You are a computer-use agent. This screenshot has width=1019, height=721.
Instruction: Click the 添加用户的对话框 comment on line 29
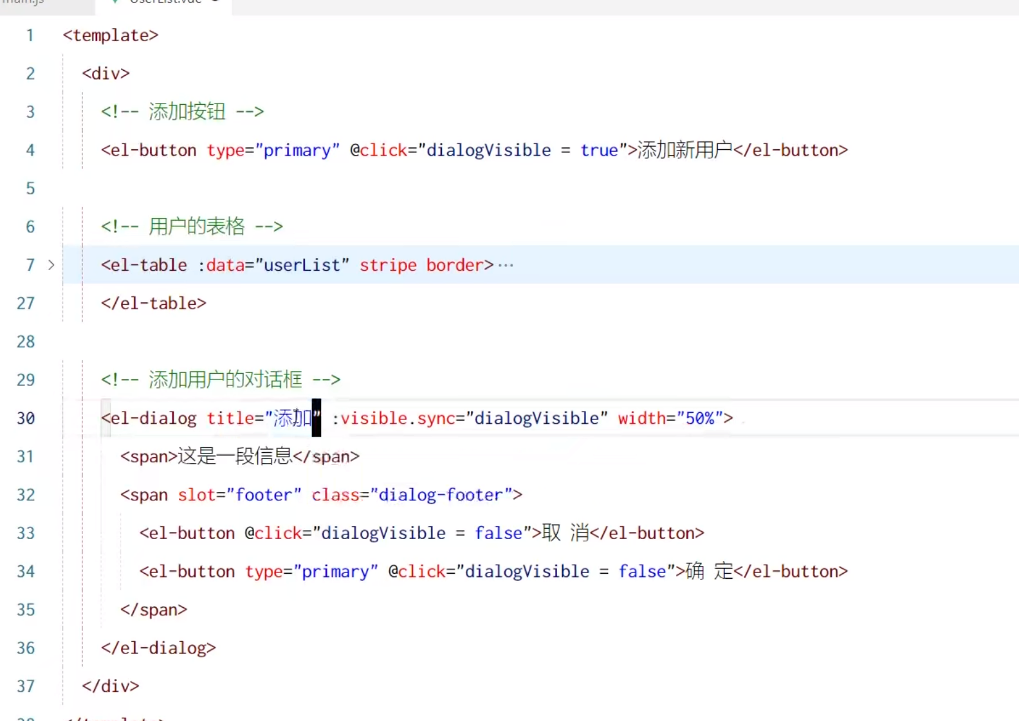[220, 379]
